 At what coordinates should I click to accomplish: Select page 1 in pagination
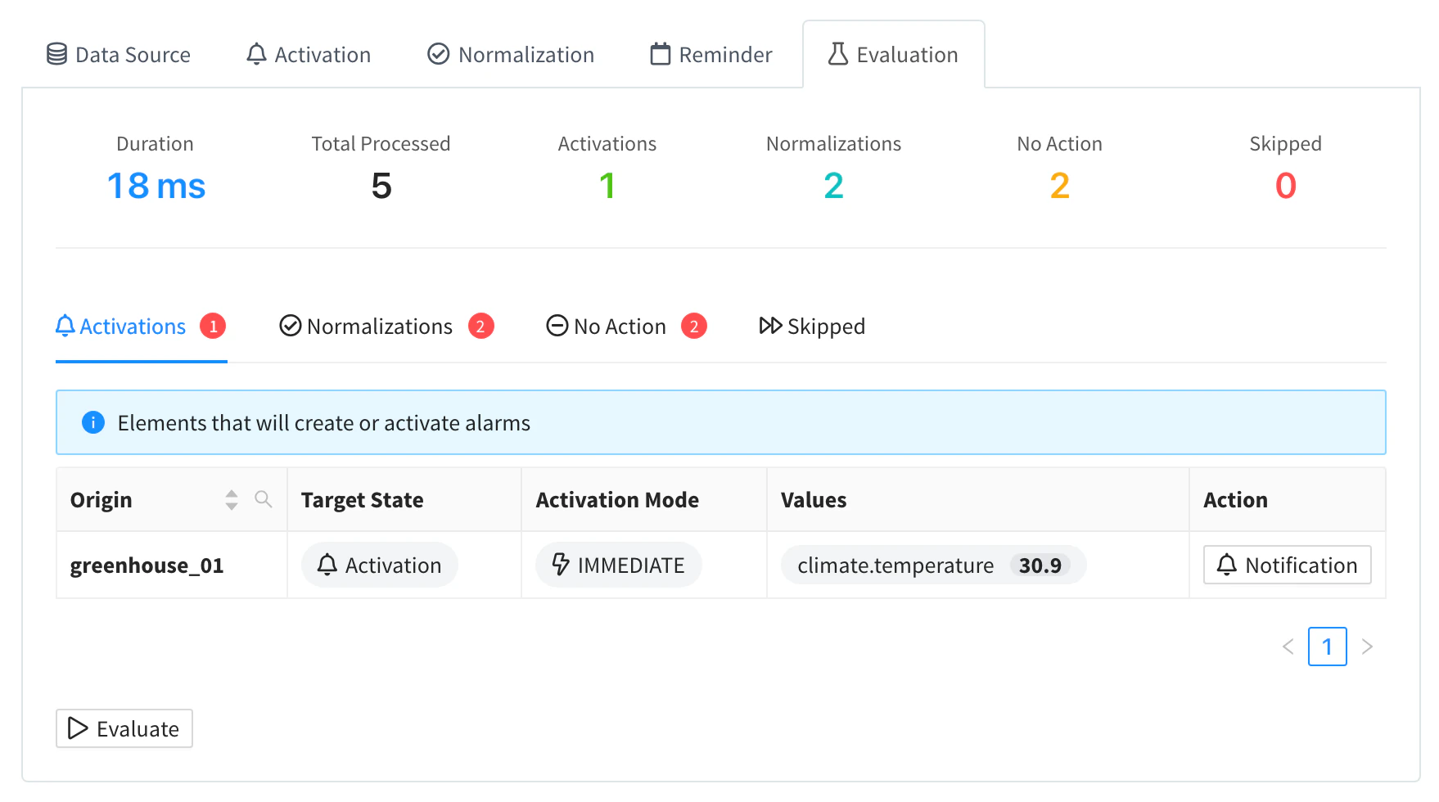click(1328, 647)
